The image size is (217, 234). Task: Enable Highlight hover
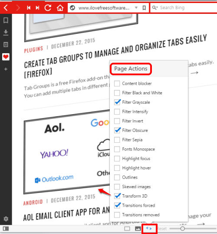pos(117,168)
